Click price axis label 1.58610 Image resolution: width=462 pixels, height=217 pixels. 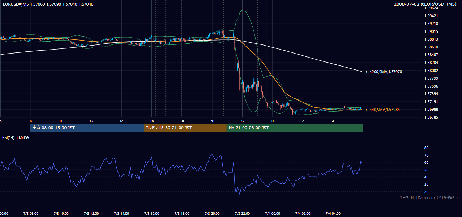pyautogui.click(x=432, y=47)
